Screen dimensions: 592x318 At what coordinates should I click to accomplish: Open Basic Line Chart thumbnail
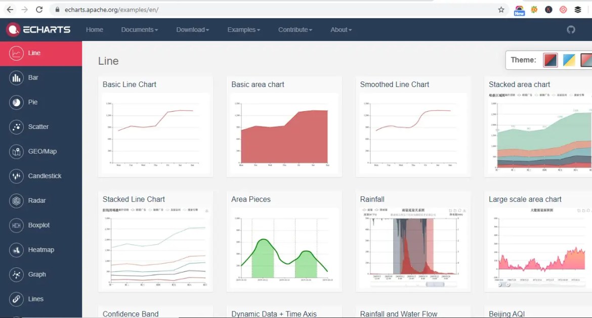pyautogui.click(x=155, y=133)
